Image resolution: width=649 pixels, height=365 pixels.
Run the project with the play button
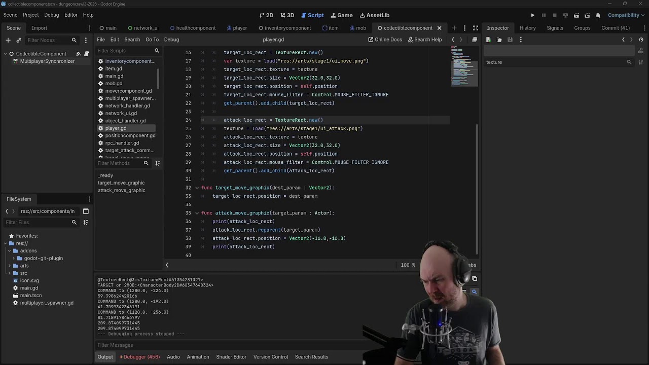pyautogui.click(x=532, y=15)
